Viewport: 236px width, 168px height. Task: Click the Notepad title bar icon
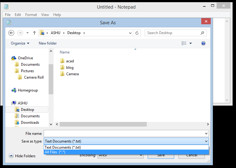6,7
